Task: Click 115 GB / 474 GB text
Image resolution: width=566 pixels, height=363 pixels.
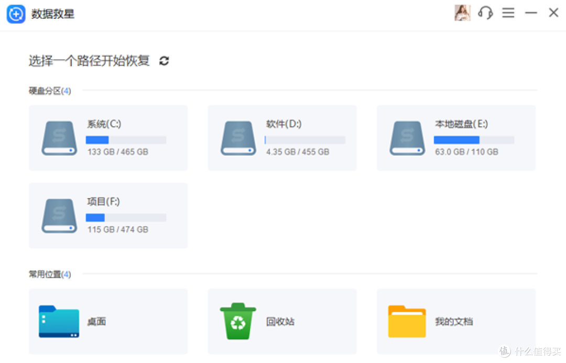Action: click(x=118, y=230)
